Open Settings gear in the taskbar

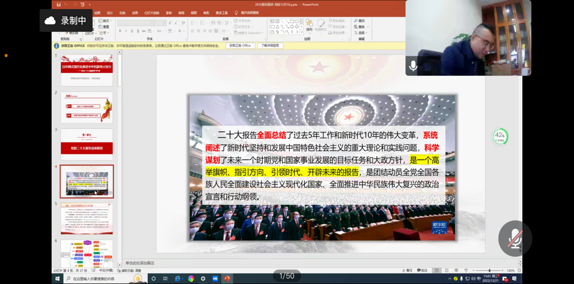(203, 279)
